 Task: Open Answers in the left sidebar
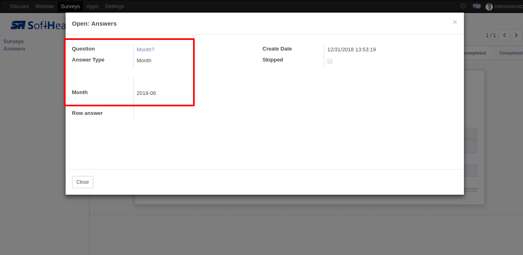pos(14,49)
